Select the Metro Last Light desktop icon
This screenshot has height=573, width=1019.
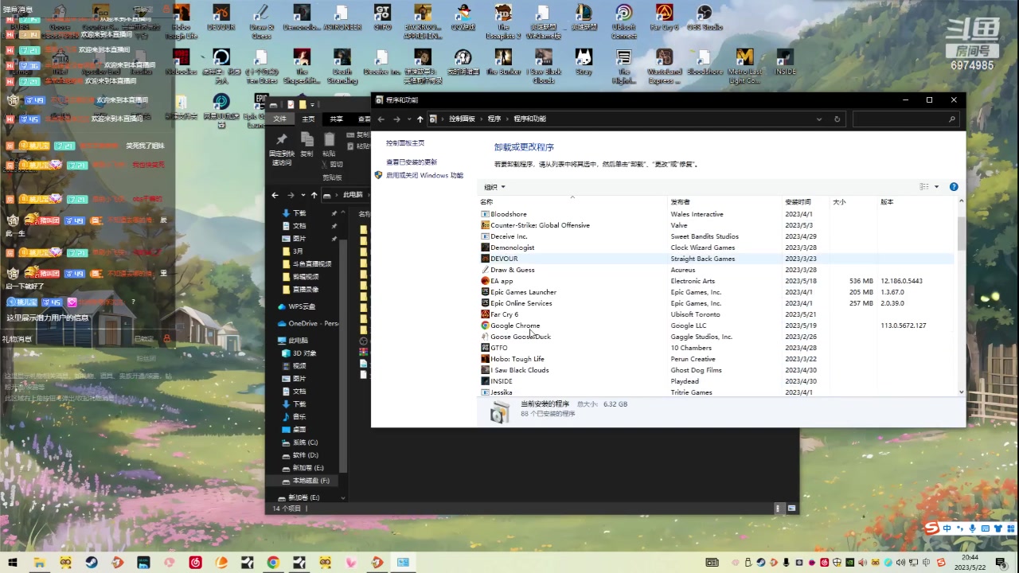744,66
